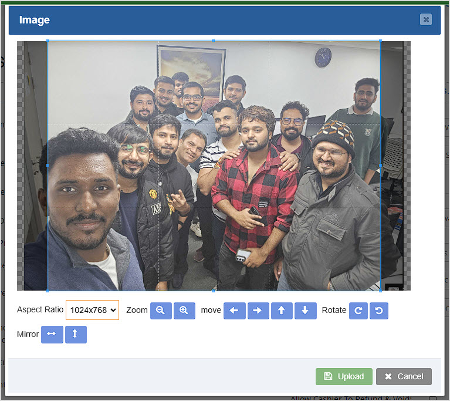This screenshot has height=401, width=450.
Task: Click the bottom-right crop box corner handle
Action: 381,291
